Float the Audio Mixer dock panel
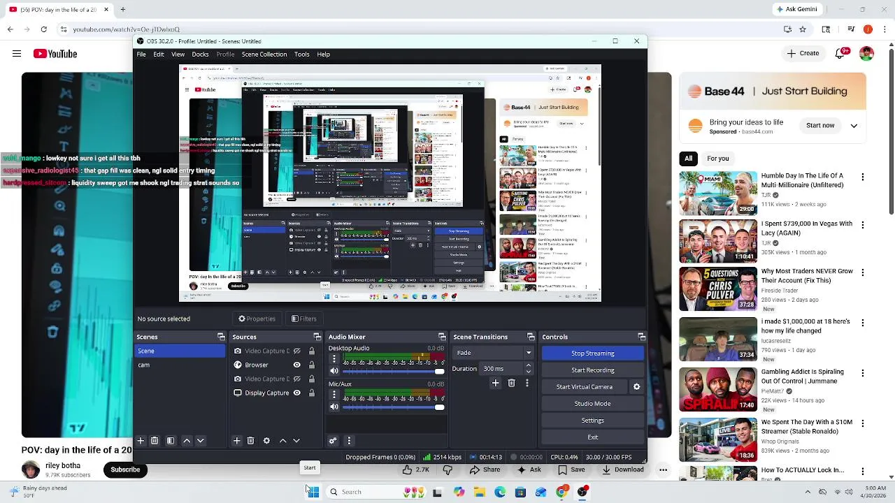Screen dimensions: 895x503 442,337
